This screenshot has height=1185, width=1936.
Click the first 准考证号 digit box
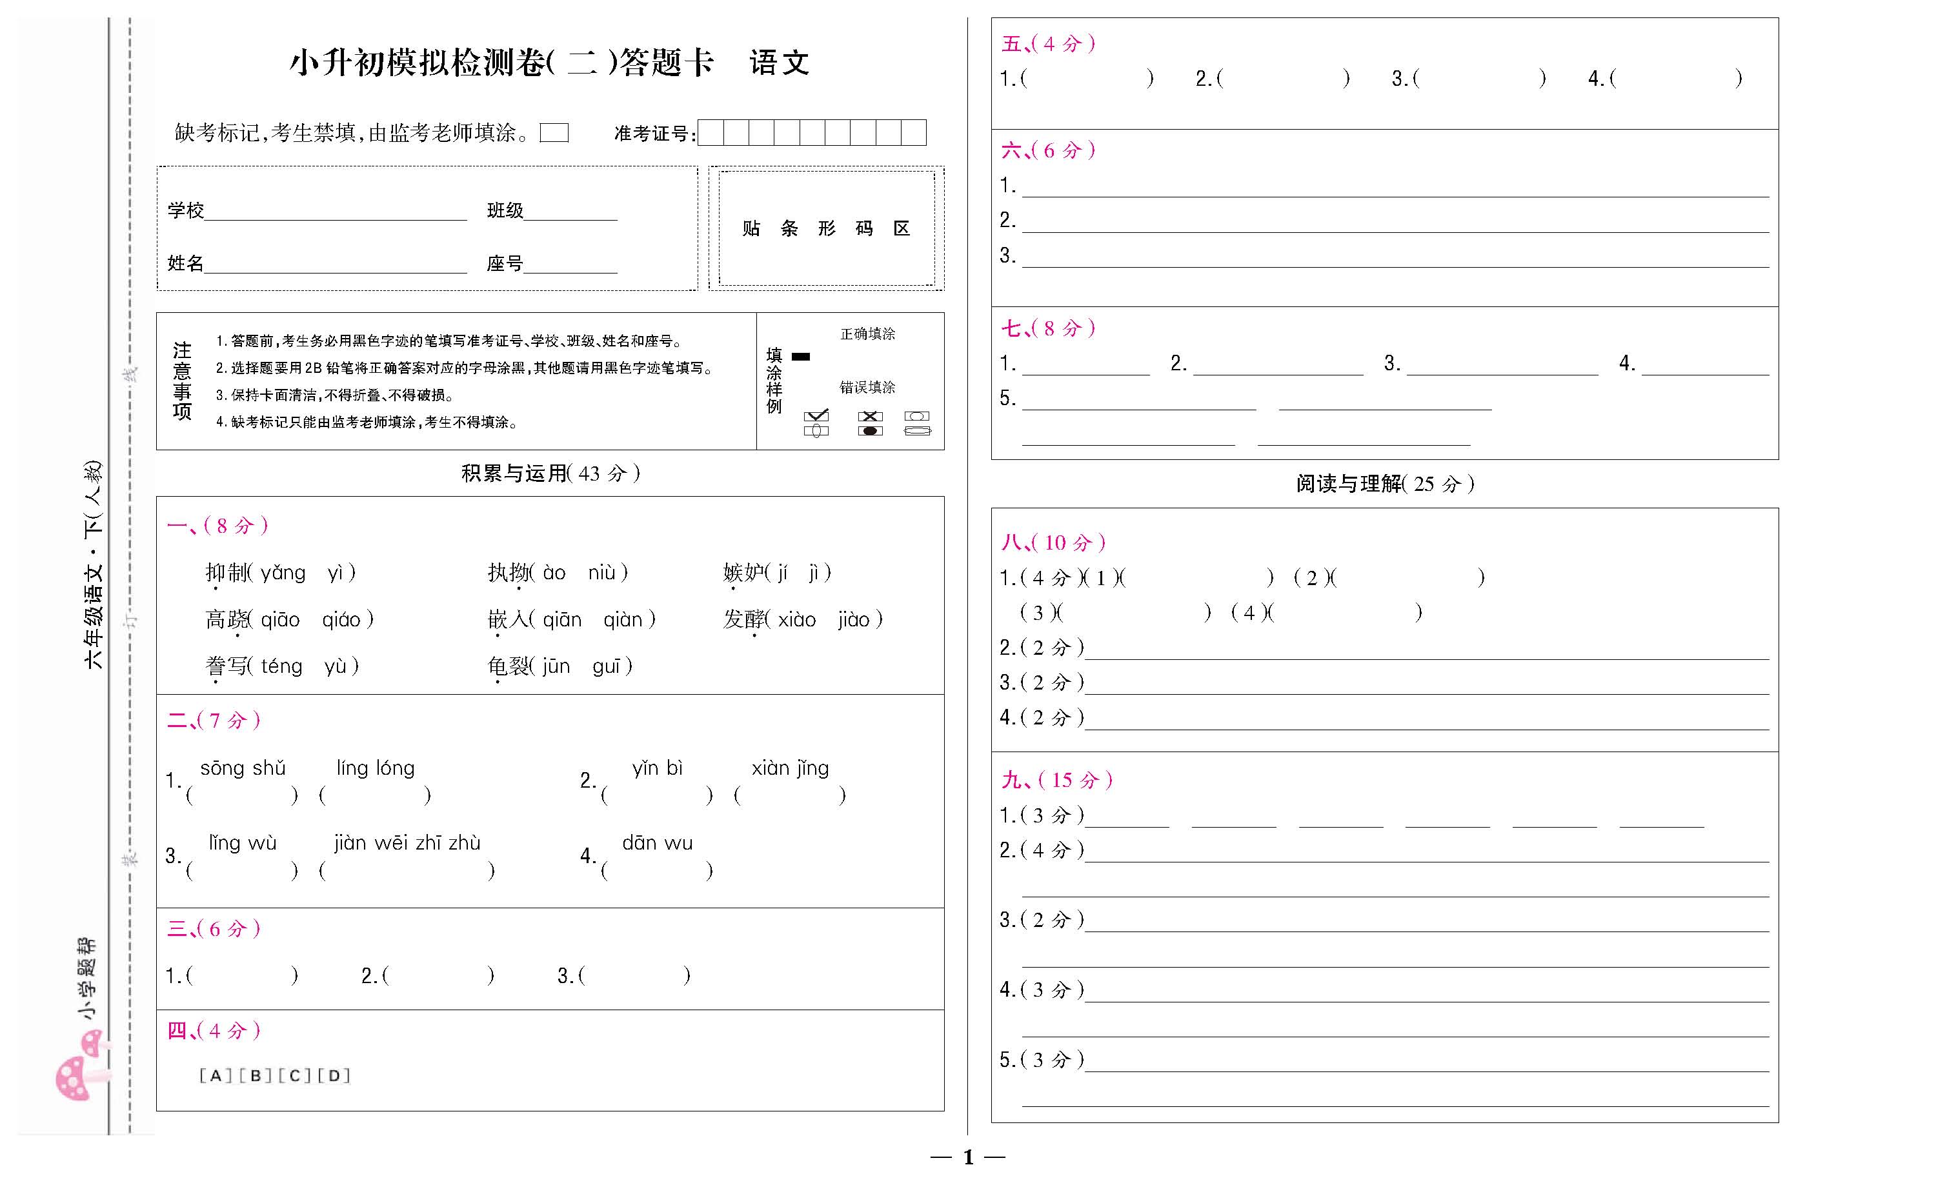tap(711, 133)
